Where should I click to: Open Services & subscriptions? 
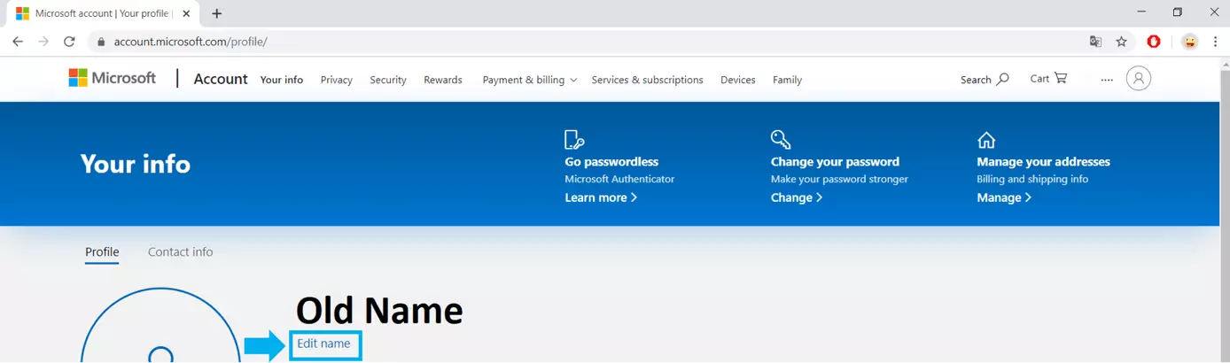click(x=648, y=80)
